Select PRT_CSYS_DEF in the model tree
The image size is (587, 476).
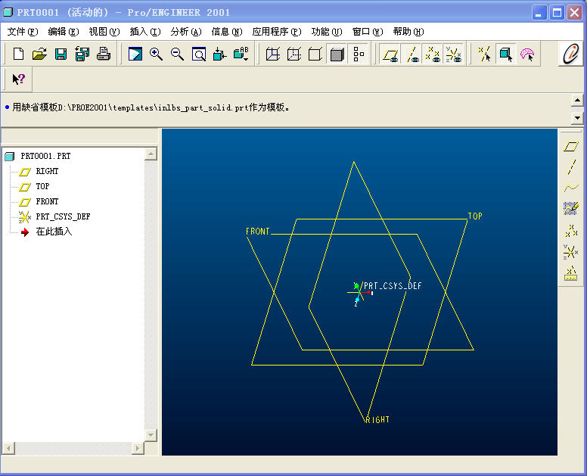(63, 216)
